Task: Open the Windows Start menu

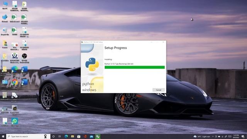Action: (x=3, y=136)
